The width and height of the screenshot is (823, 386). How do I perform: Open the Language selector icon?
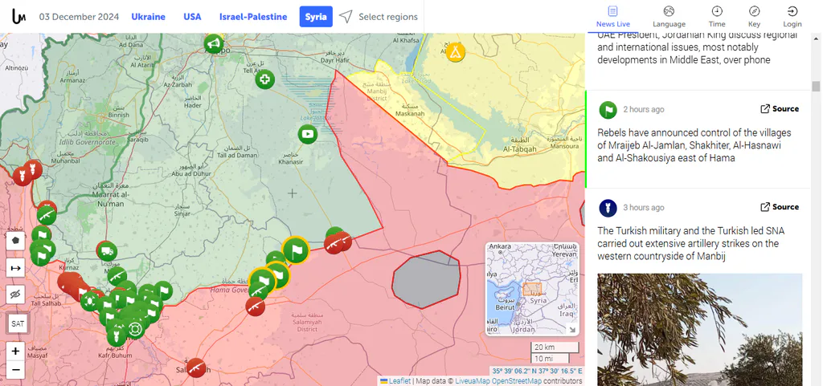pyautogui.click(x=669, y=11)
